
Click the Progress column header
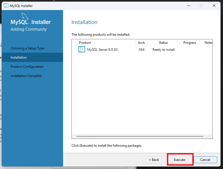point(190,43)
